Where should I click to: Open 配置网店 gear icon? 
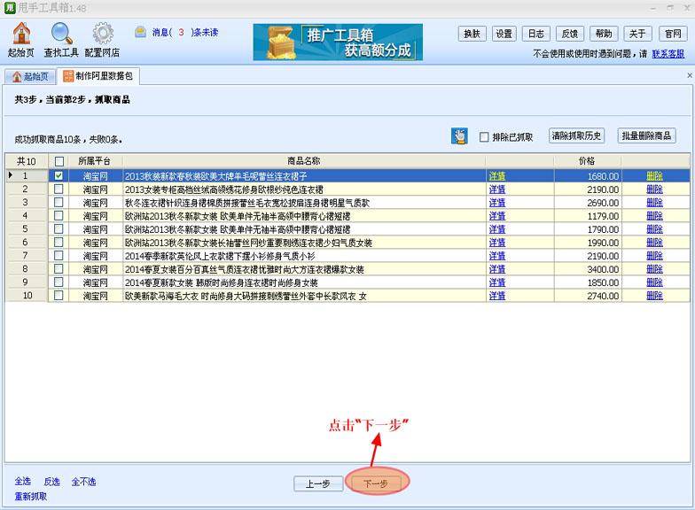point(103,34)
